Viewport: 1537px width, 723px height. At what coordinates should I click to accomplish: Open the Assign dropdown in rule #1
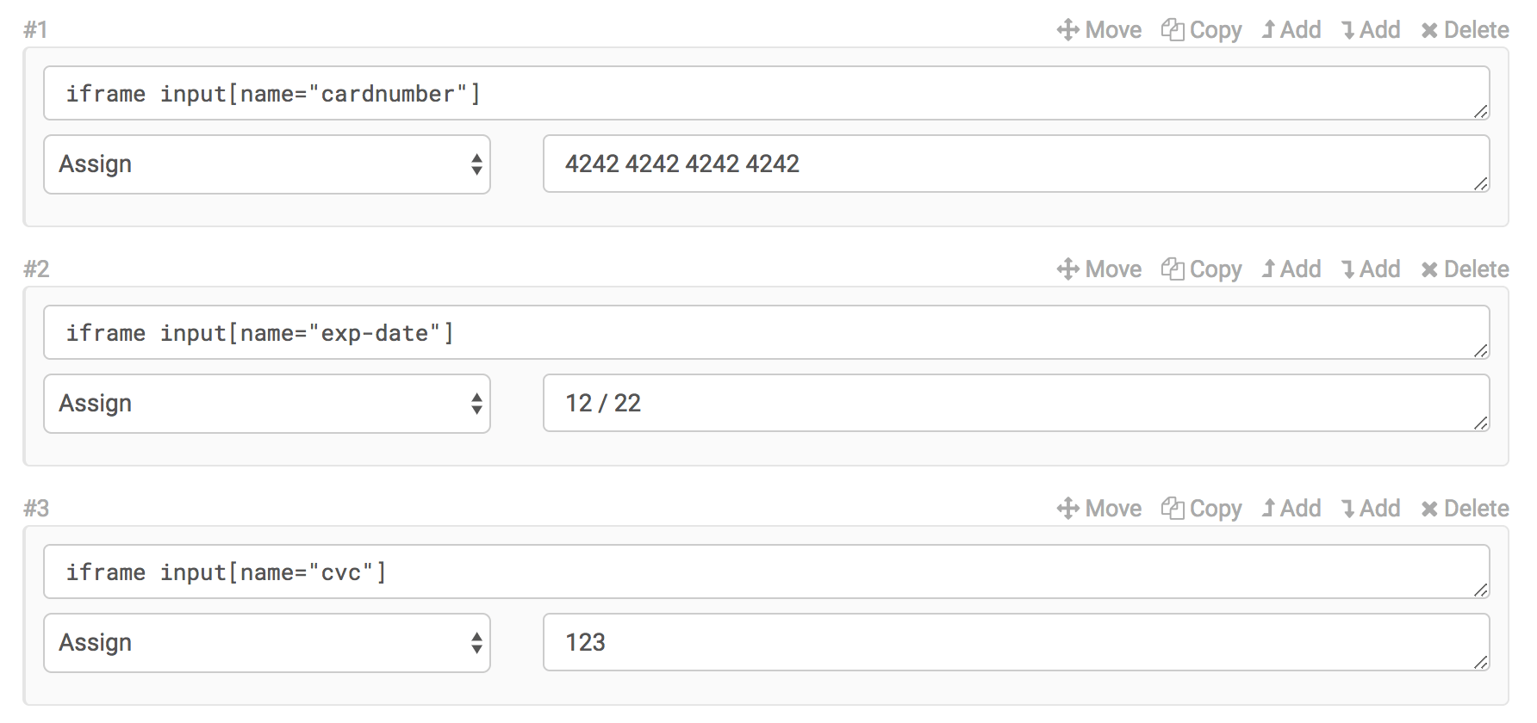(267, 164)
